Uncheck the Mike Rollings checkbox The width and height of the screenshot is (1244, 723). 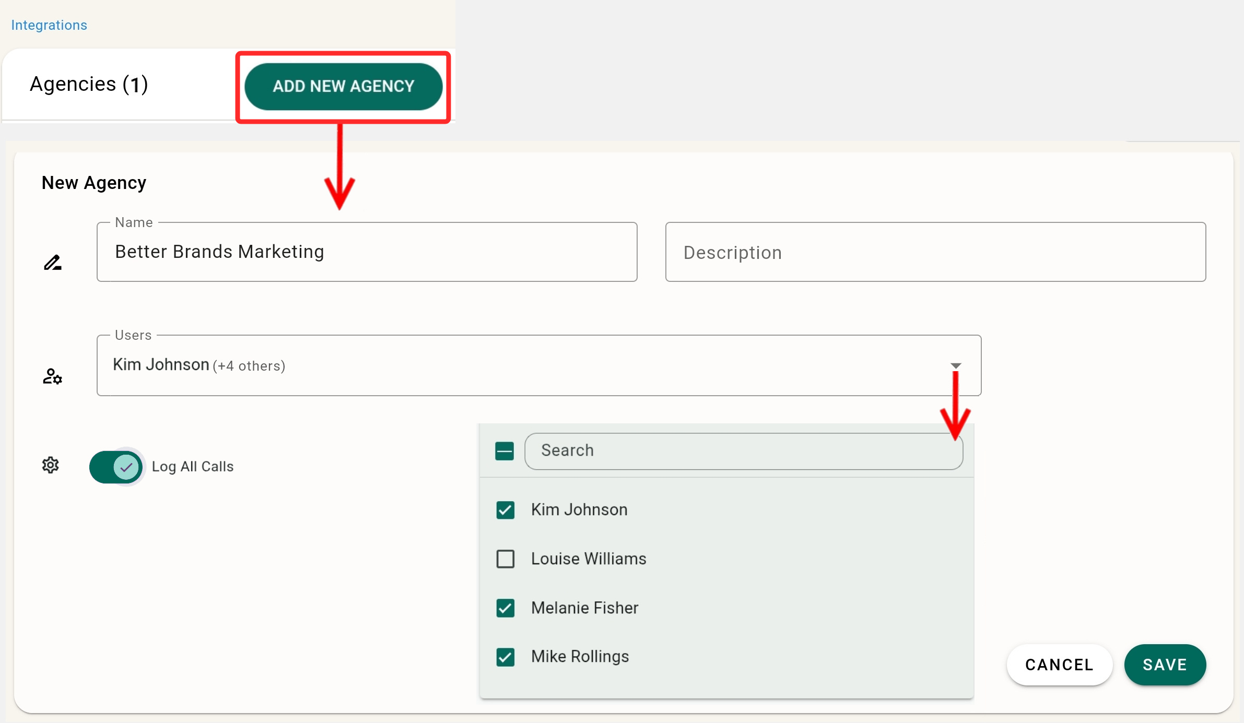click(x=505, y=657)
